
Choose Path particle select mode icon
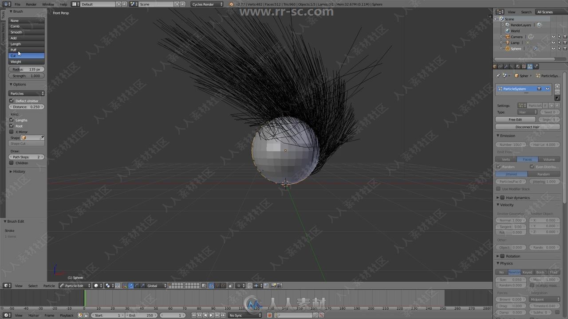[211, 286]
